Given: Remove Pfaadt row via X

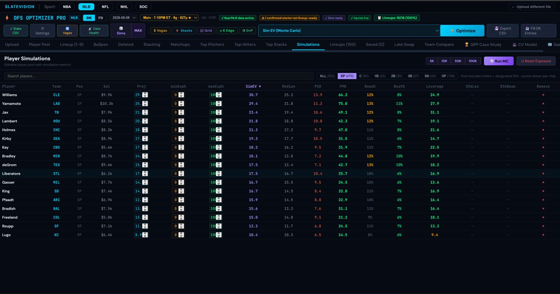Looking at the screenshot, I should pyautogui.click(x=543, y=200).
